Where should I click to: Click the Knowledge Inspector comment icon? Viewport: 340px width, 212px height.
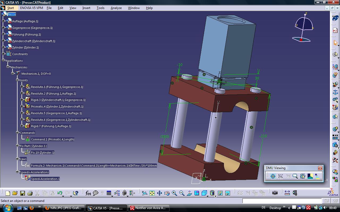[x=96, y=193]
